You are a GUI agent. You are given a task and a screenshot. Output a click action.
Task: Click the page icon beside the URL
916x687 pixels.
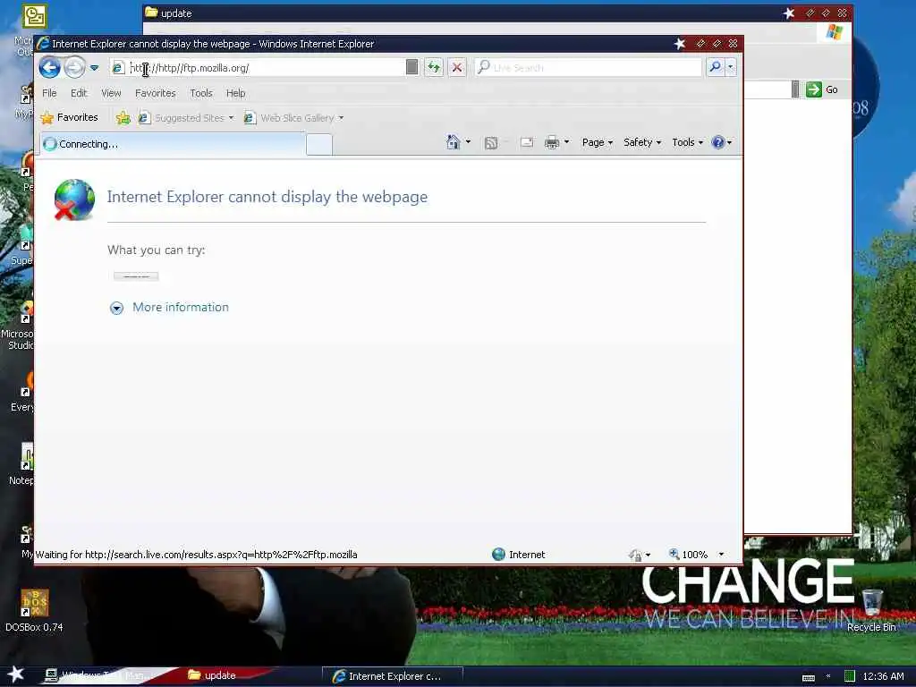point(118,68)
